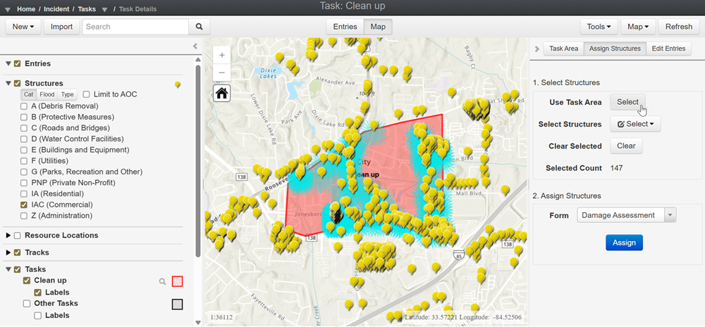Screen dimensions: 705x327
Task: Switch to the Map view tab
Action: click(378, 27)
